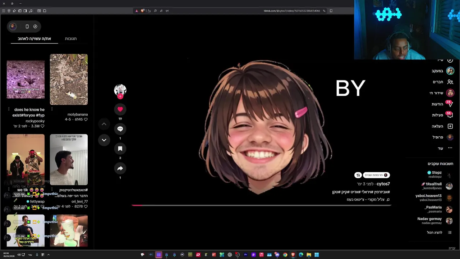
Task: Open Premiere Pro from the taskbar
Action: (x=245, y=255)
